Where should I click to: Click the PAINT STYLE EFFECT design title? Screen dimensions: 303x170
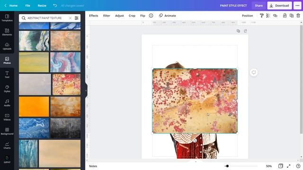point(233,6)
